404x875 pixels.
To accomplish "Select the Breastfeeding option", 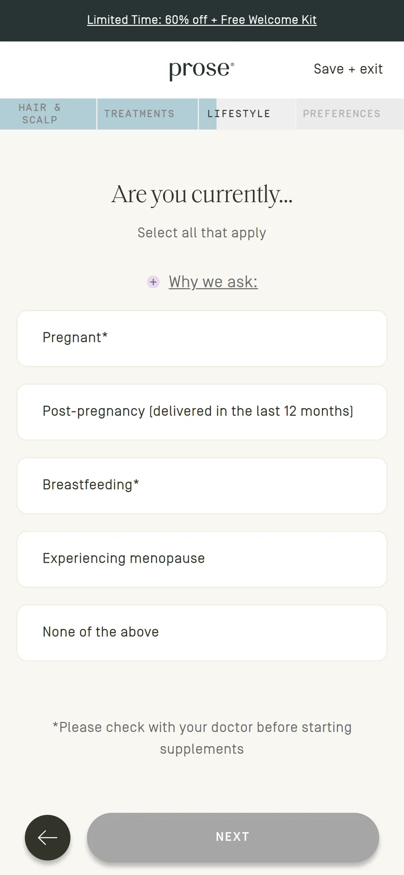I will click(x=202, y=486).
